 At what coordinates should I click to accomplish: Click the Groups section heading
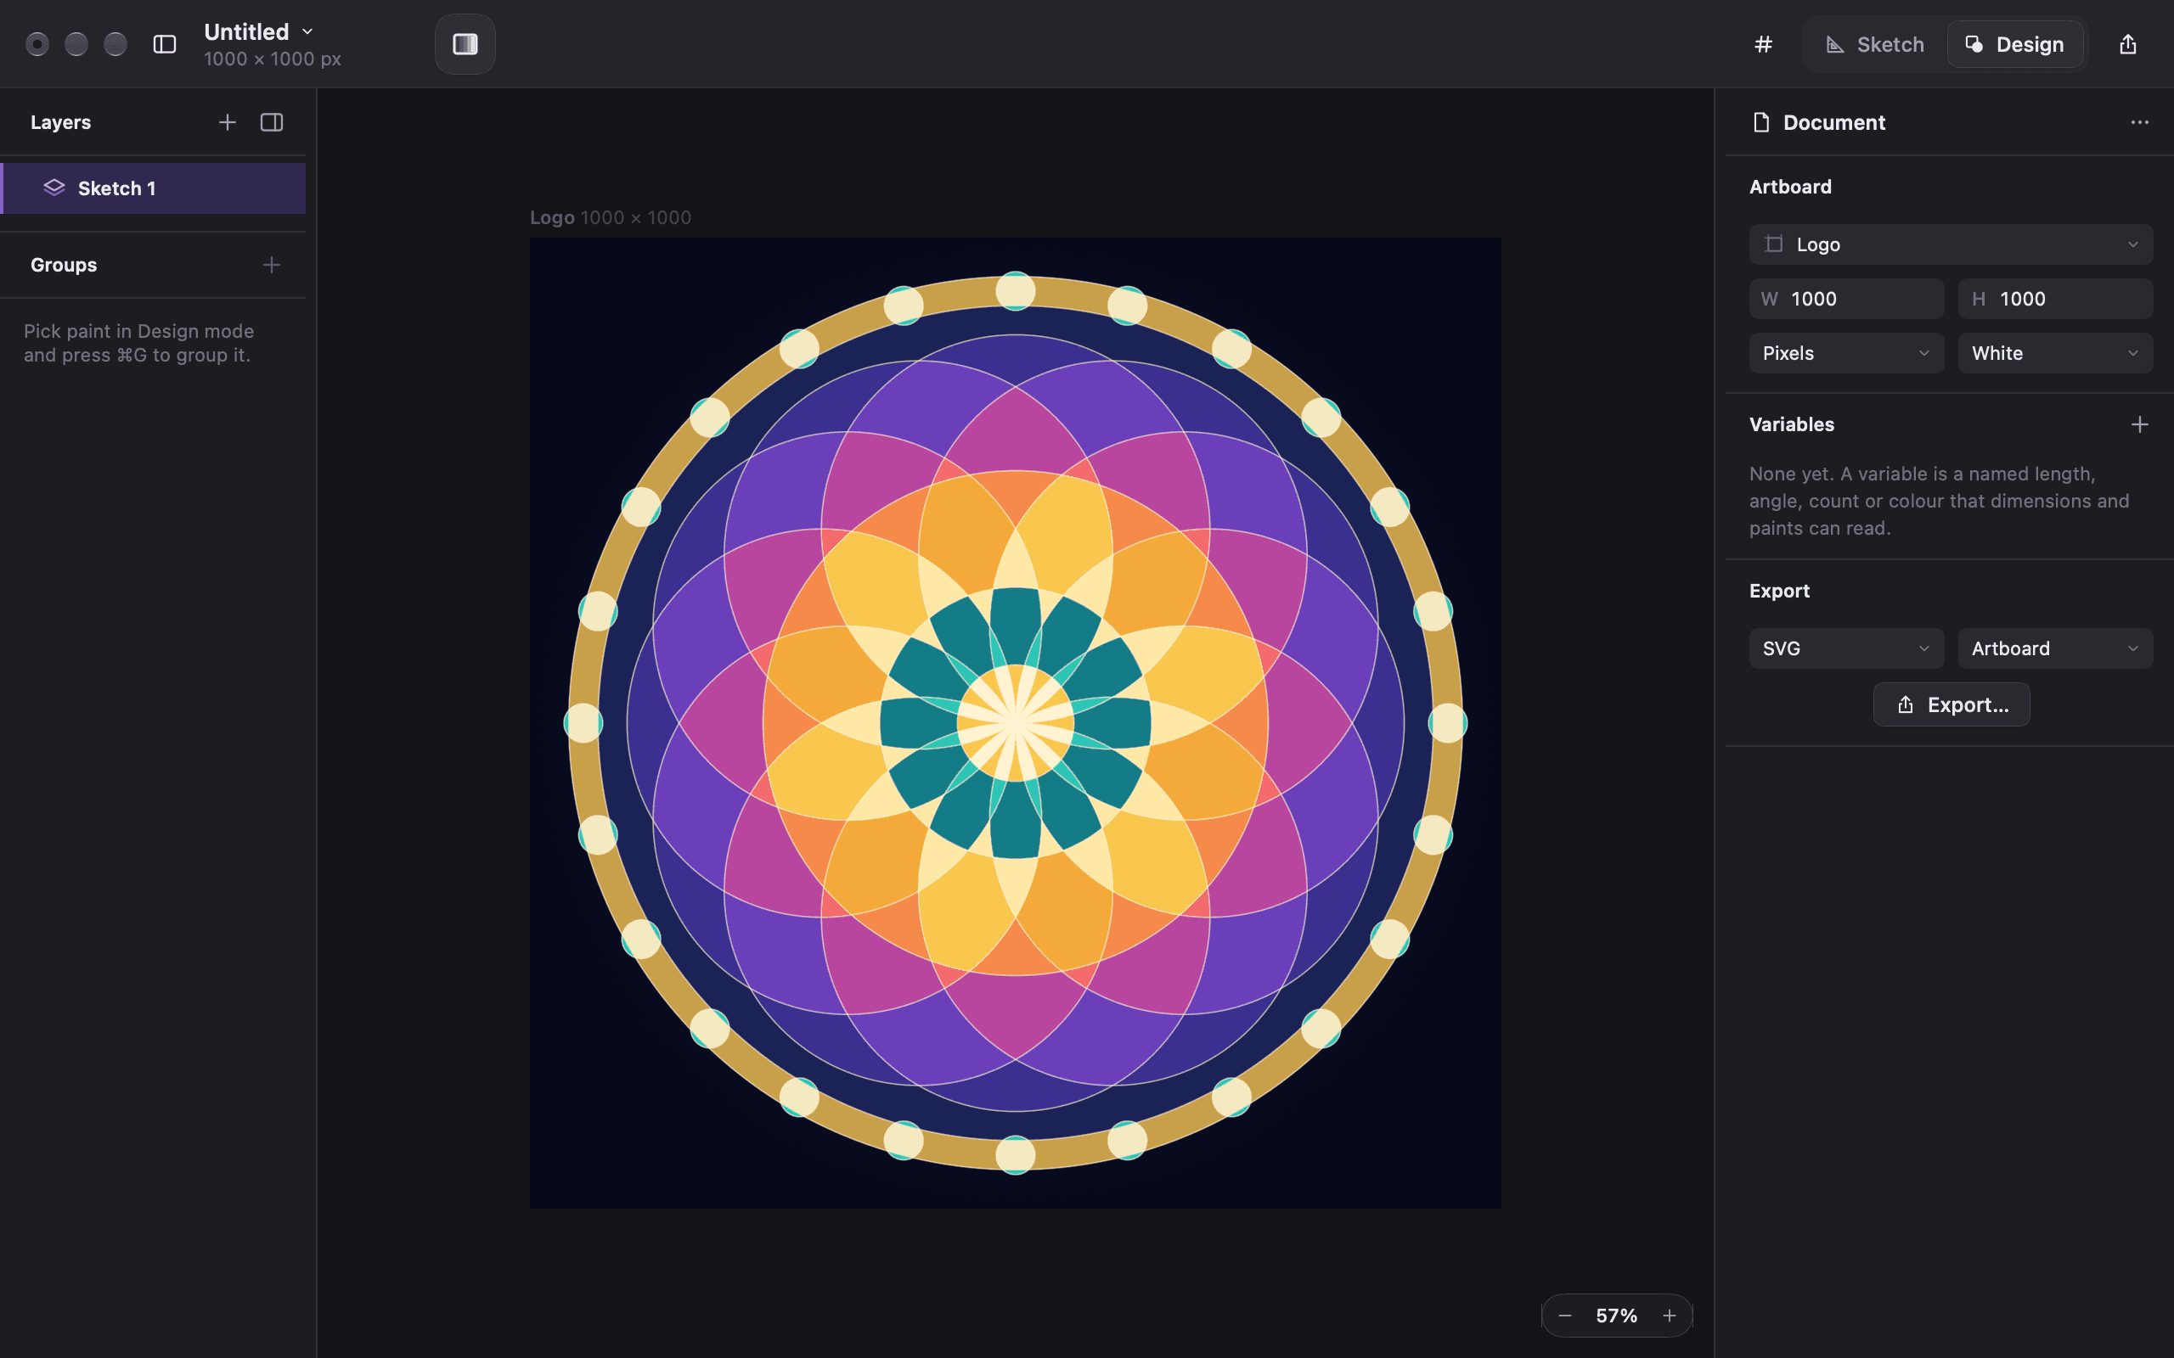tap(64, 265)
